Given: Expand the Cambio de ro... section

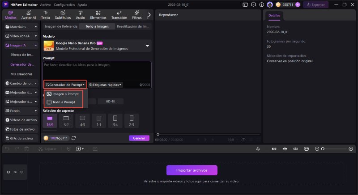Looking at the screenshot, I should click(21, 83).
